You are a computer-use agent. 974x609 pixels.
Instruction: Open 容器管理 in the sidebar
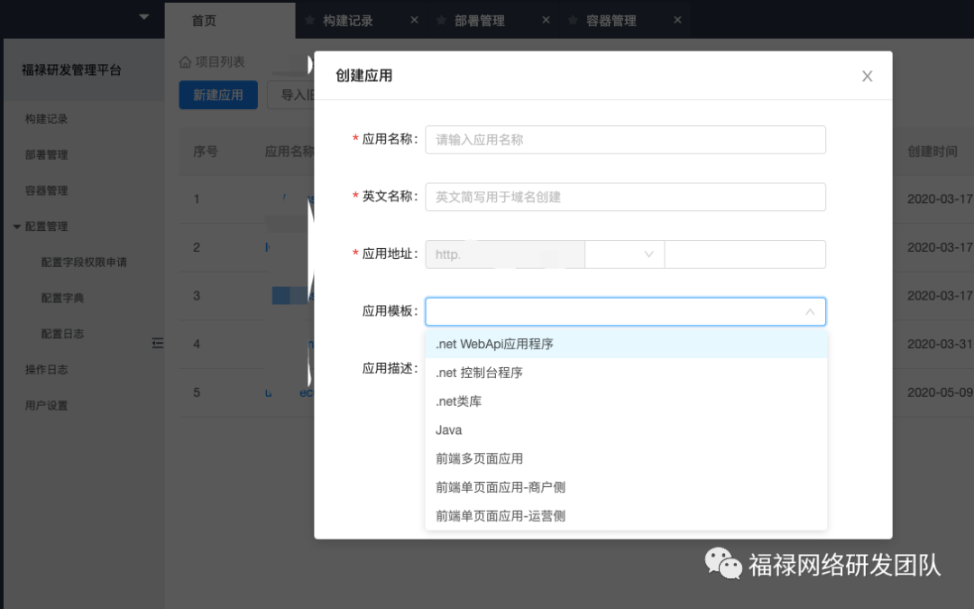pyautogui.click(x=47, y=190)
